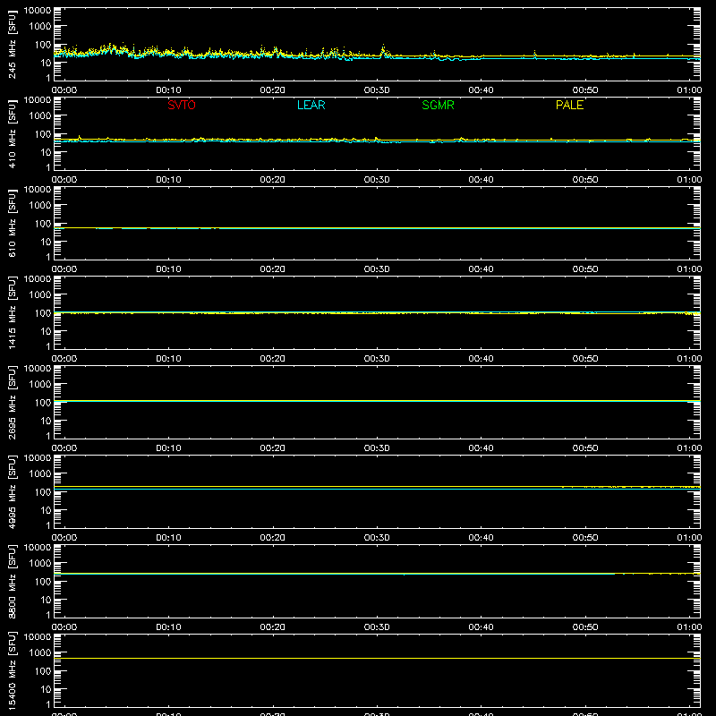Click 01:00 tick label below 410 MHz plot
This screenshot has height=716, width=716.
click(x=689, y=180)
